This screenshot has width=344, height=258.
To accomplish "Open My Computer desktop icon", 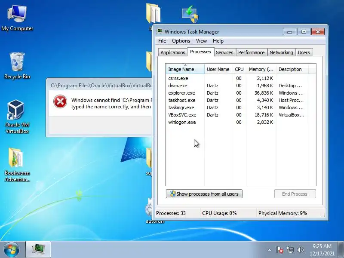I will coord(17,18).
